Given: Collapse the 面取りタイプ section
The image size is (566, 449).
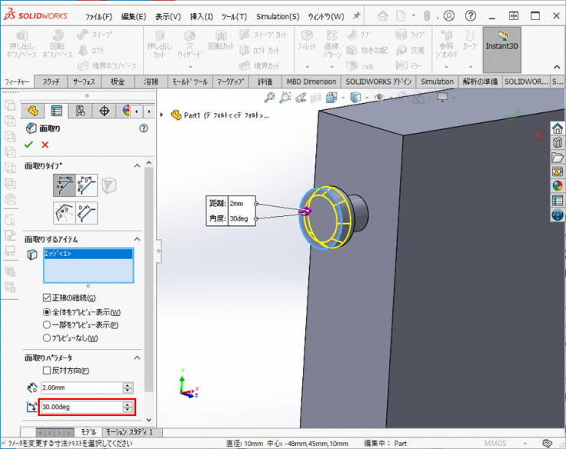Looking at the screenshot, I should pyautogui.click(x=137, y=165).
